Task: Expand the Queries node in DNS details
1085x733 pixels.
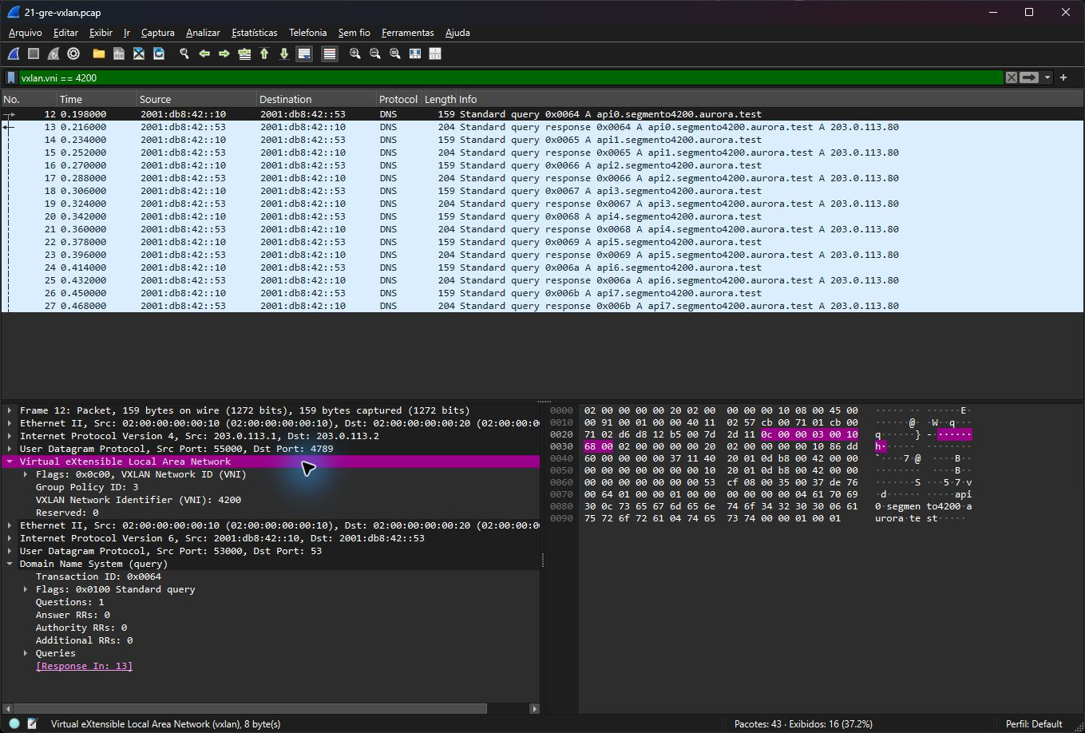Action: point(26,653)
